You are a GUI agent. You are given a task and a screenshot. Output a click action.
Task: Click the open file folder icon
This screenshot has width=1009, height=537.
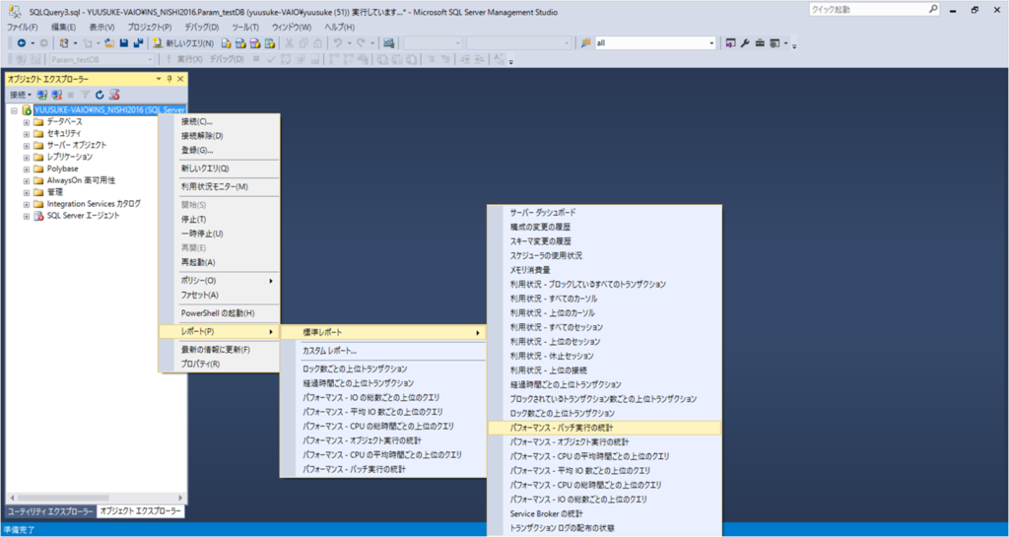(x=108, y=43)
